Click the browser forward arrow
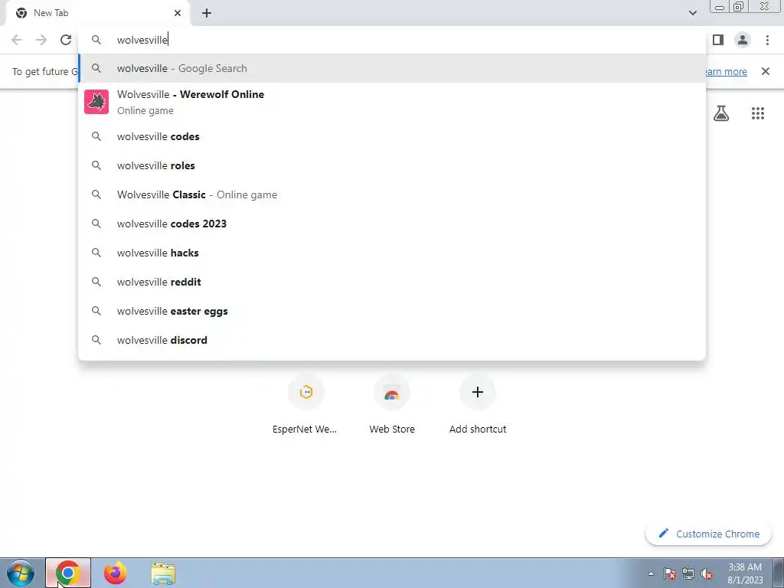784x588 pixels. click(x=41, y=40)
